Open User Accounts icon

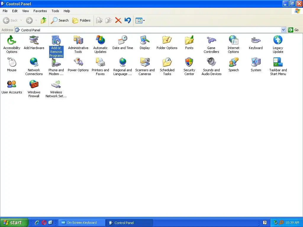click(12, 87)
